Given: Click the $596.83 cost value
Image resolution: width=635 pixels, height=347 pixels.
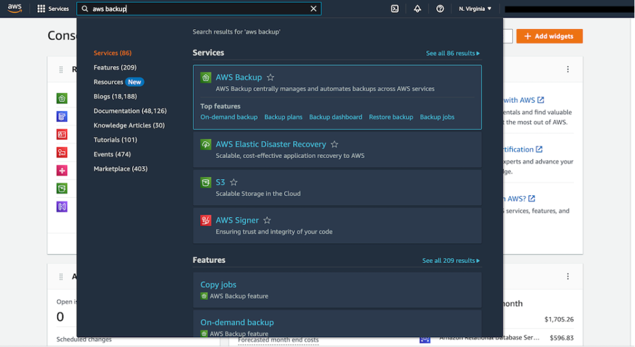Looking at the screenshot, I should pyautogui.click(x=562, y=338).
